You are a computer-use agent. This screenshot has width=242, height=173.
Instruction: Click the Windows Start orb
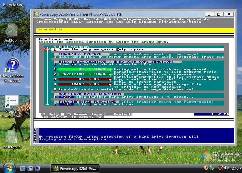(x=9, y=168)
